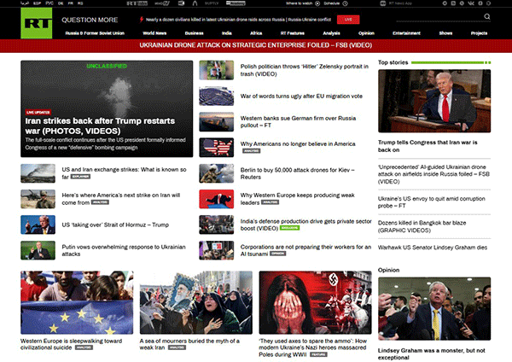
Task: Go to the Opinion menu section
Action: [366, 33]
